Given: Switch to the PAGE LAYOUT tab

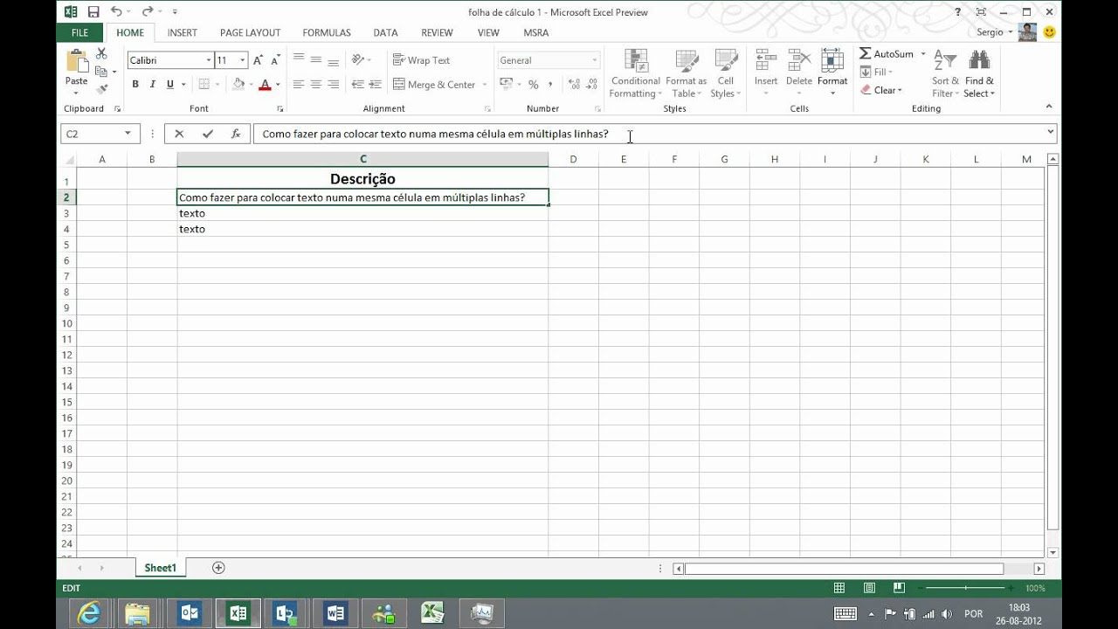Looking at the screenshot, I should tap(251, 32).
